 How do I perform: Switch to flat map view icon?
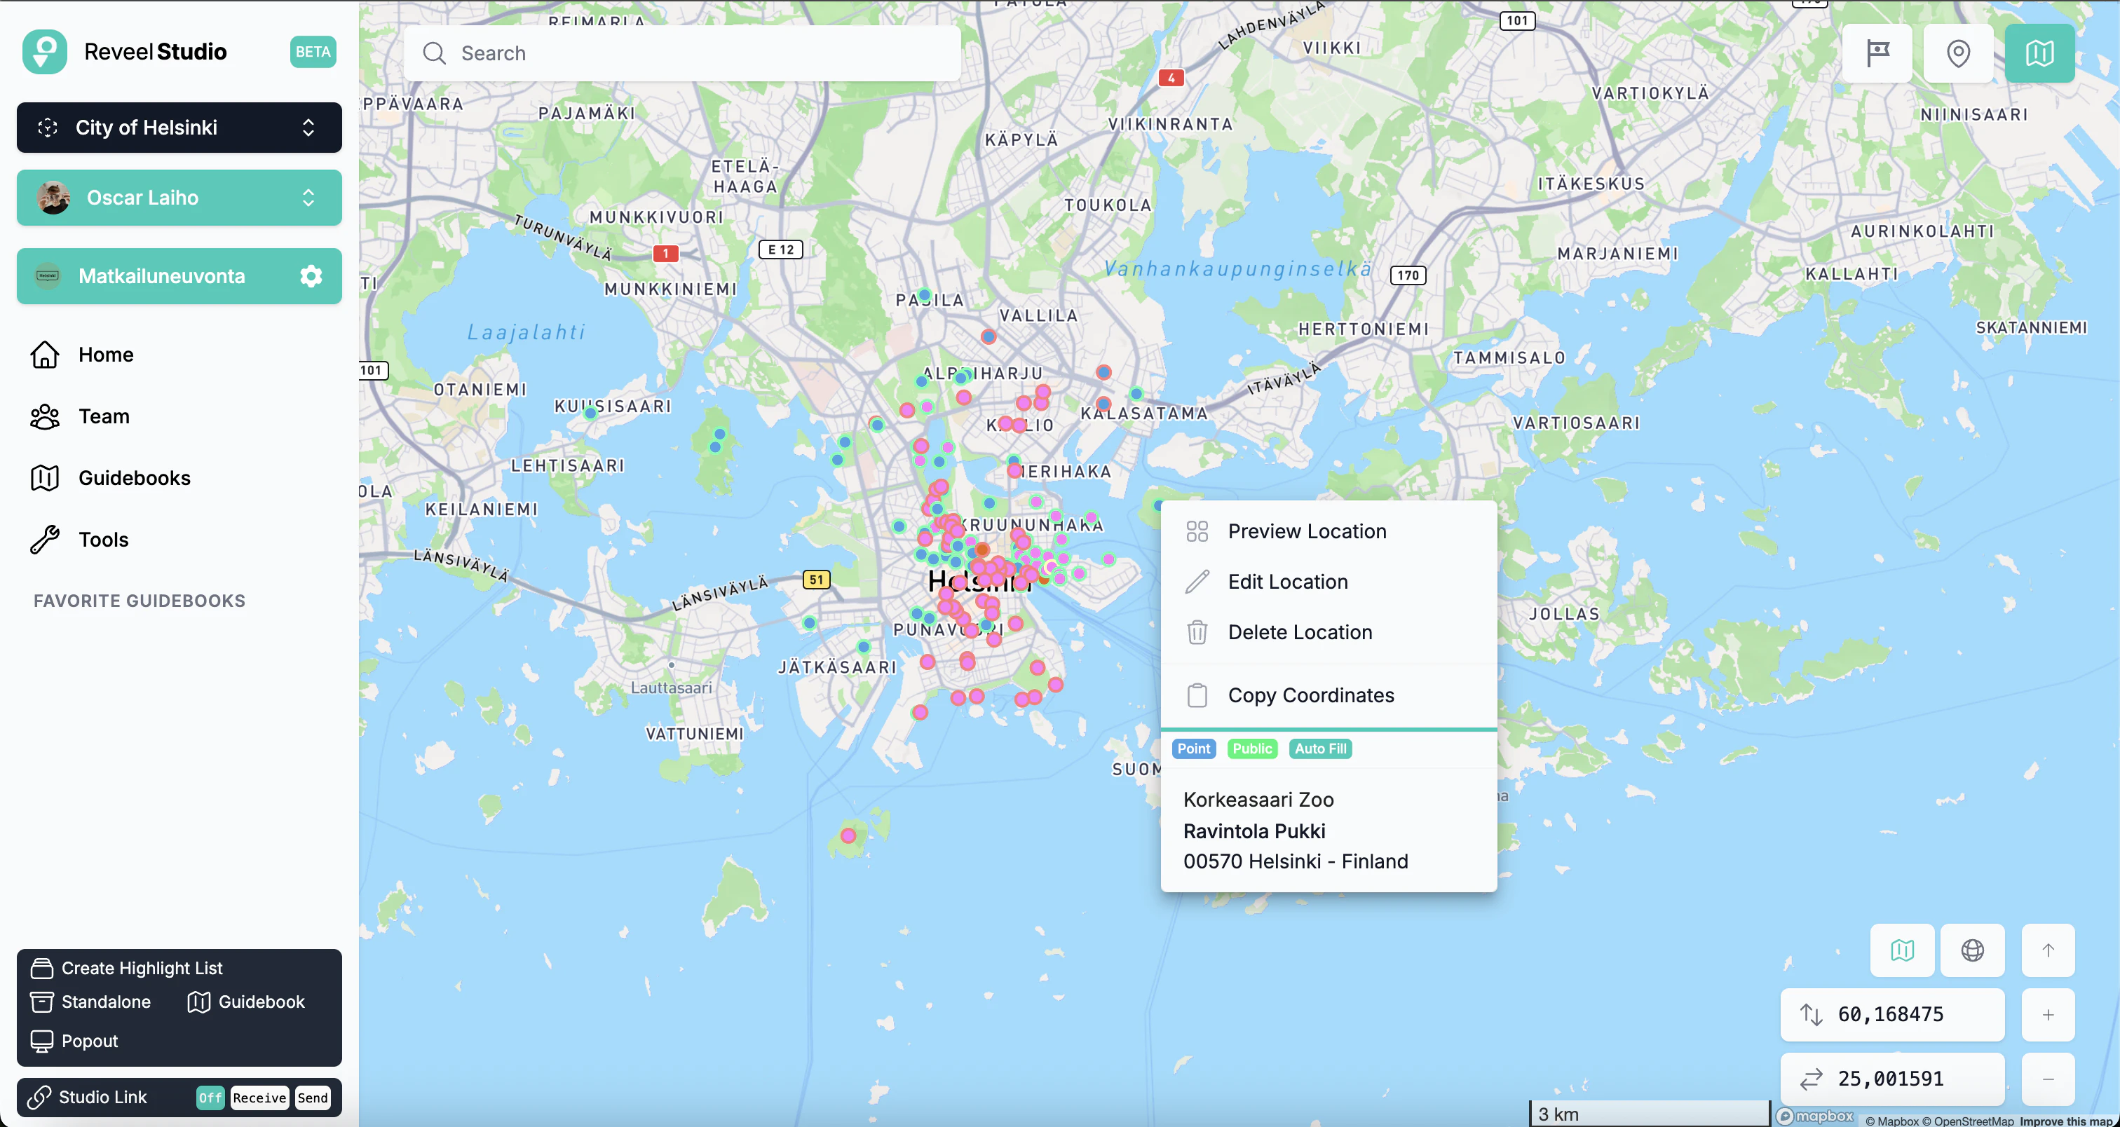click(1902, 950)
